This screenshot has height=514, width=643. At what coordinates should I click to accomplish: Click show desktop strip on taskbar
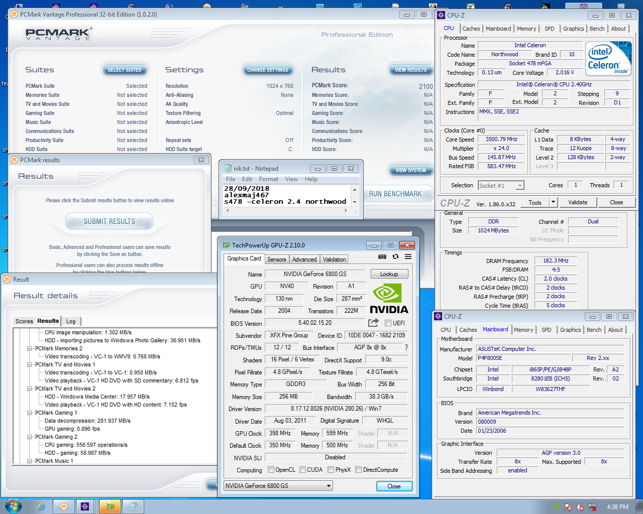coord(639,506)
